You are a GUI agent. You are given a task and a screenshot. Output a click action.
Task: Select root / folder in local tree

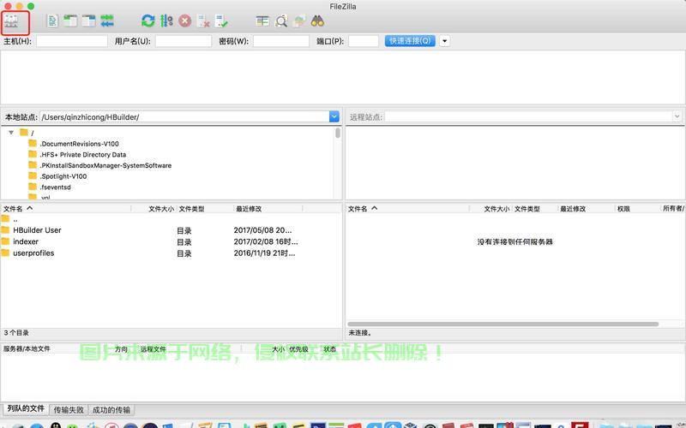[27, 133]
